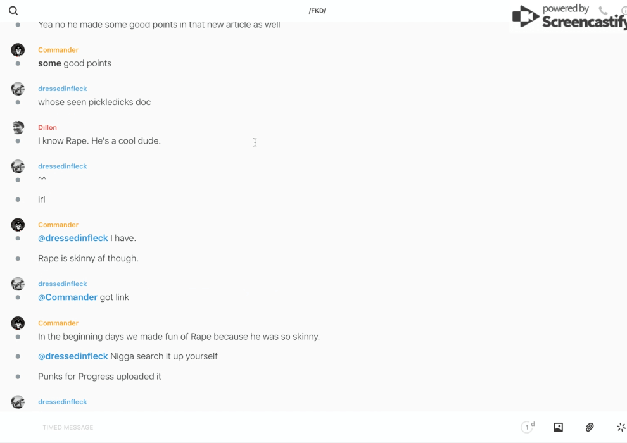Start a call with the phone icon
The width and height of the screenshot is (627, 443).
click(603, 11)
